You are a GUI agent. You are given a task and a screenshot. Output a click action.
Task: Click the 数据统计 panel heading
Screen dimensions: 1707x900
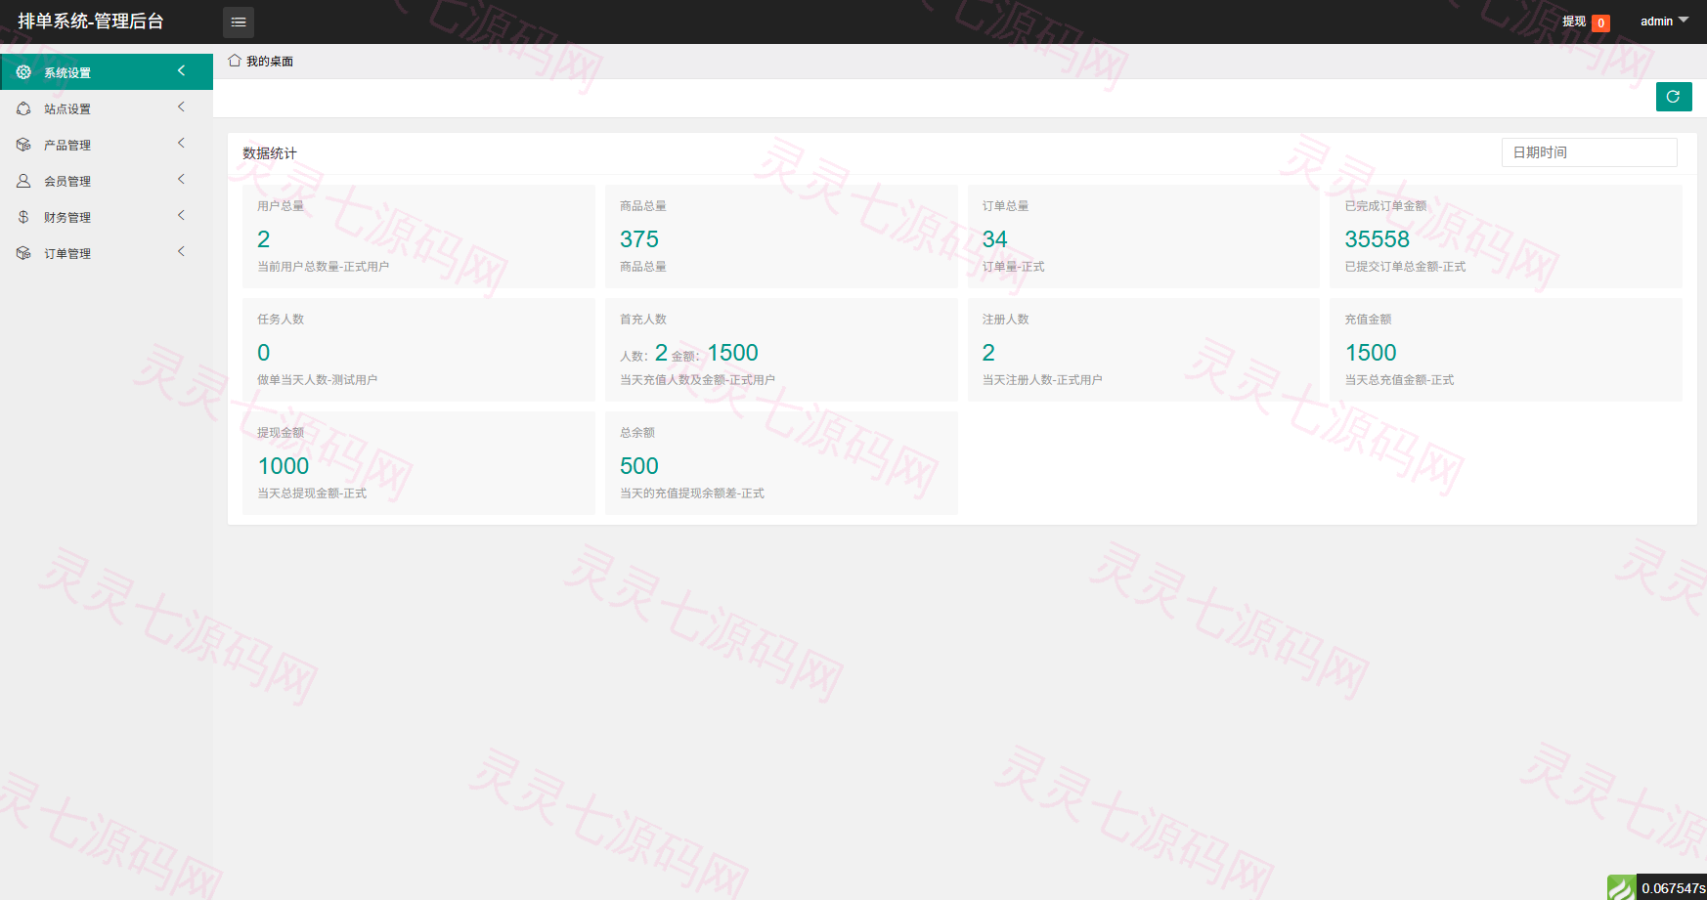[x=270, y=153]
